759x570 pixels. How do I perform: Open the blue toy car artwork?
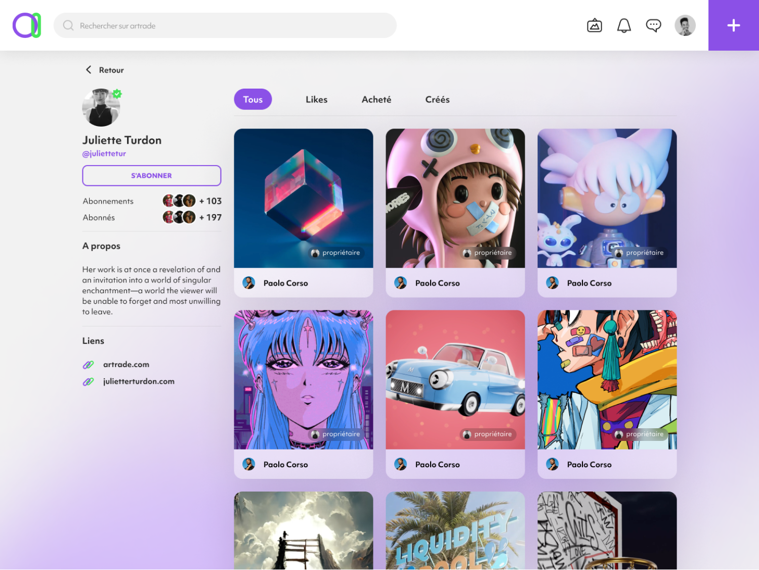pos(455,380)
